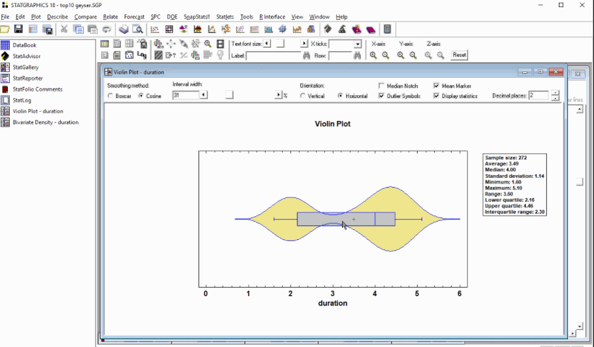Click the right arrow of Text font size
This screenshot has width=594, height=347.
pos(304,44)
